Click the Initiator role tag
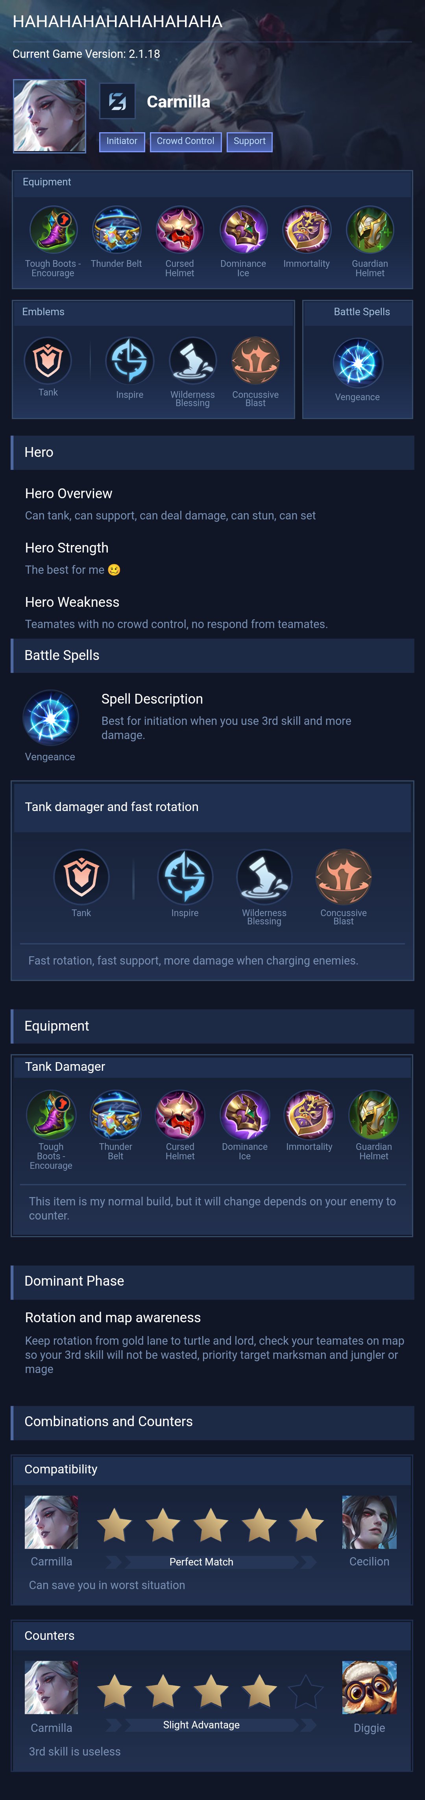The height and width of the screenshot is (1800, 425). pyautogui.click(x=122, y=141)
